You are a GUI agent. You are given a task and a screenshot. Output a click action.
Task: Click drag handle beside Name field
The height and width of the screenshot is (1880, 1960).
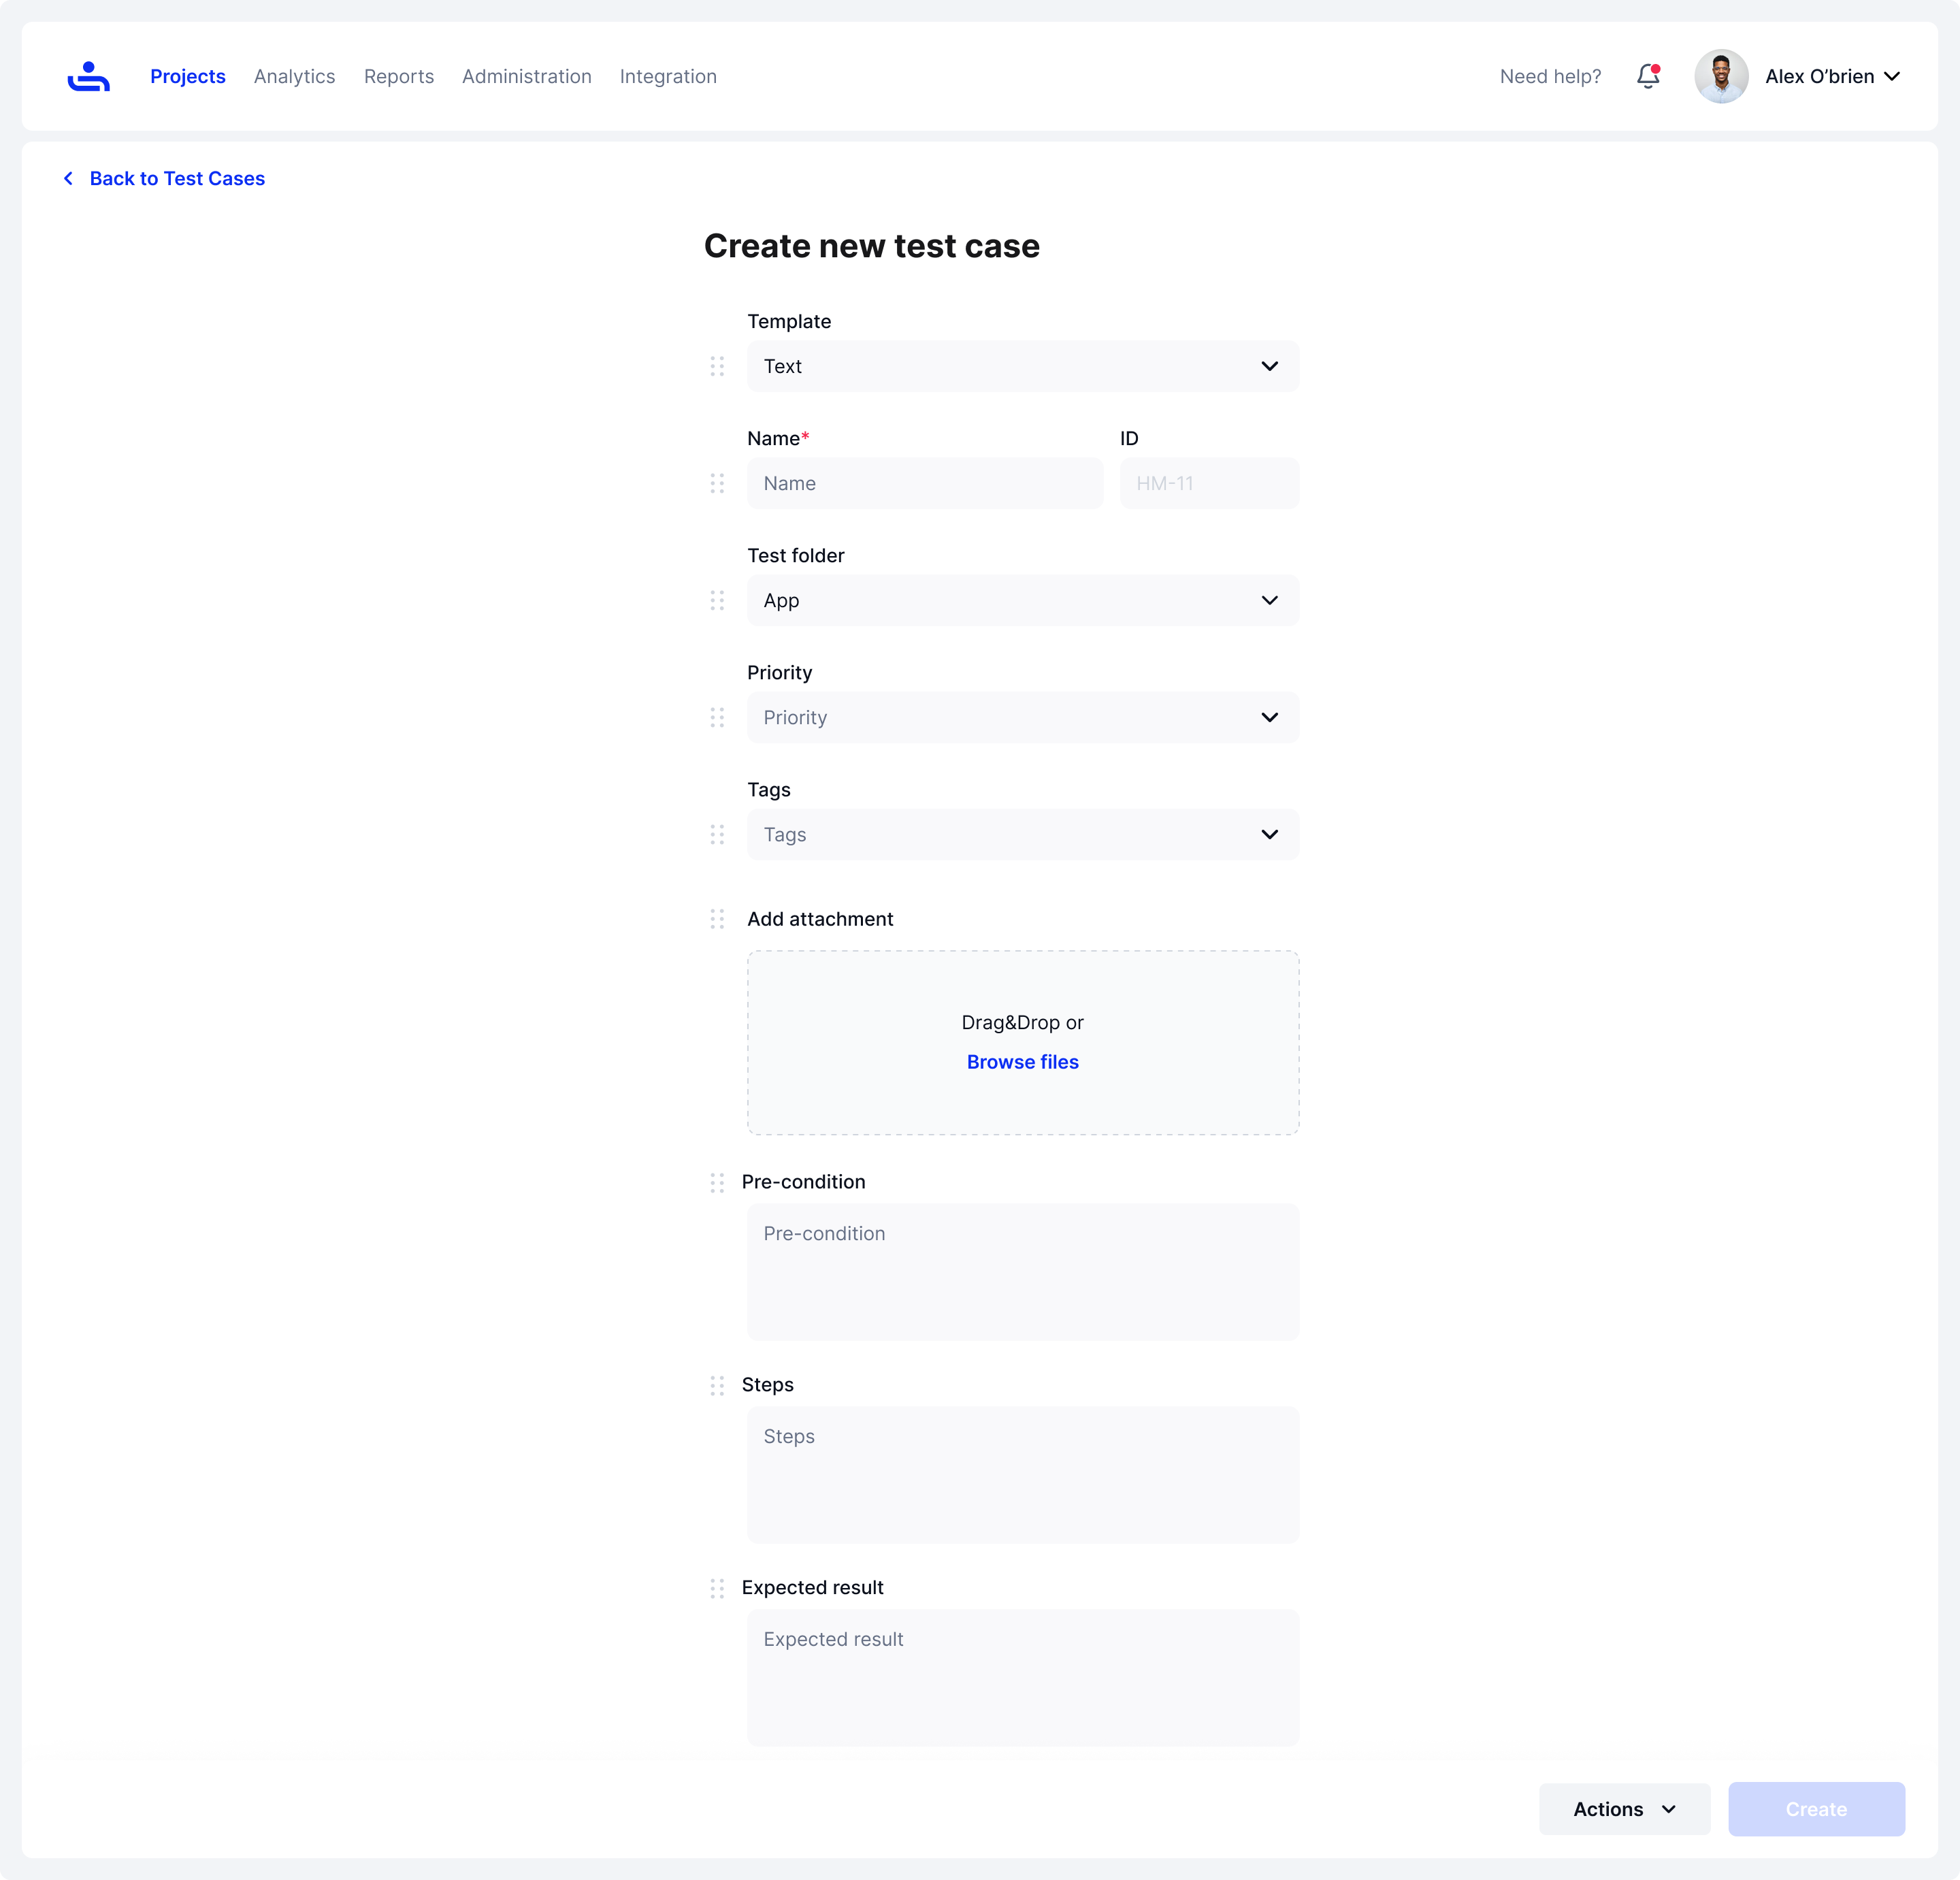[x=717, y=483]
